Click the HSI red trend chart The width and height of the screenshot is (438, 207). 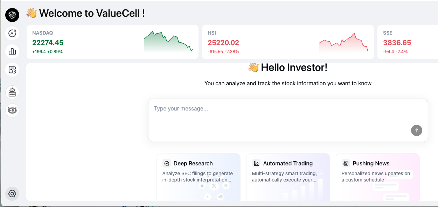(x=344, y=42)
